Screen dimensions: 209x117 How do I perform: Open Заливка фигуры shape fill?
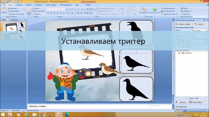169,8
